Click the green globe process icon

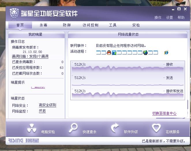pos(145,53)
